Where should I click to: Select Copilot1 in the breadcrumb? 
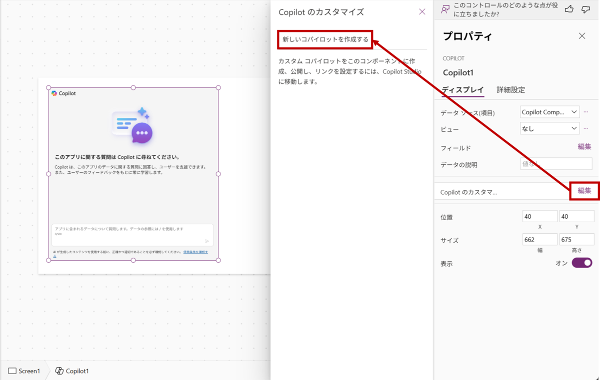(72, 371)
